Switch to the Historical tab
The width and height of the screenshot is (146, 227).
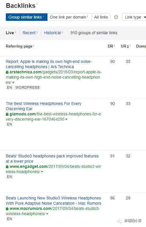52,33
